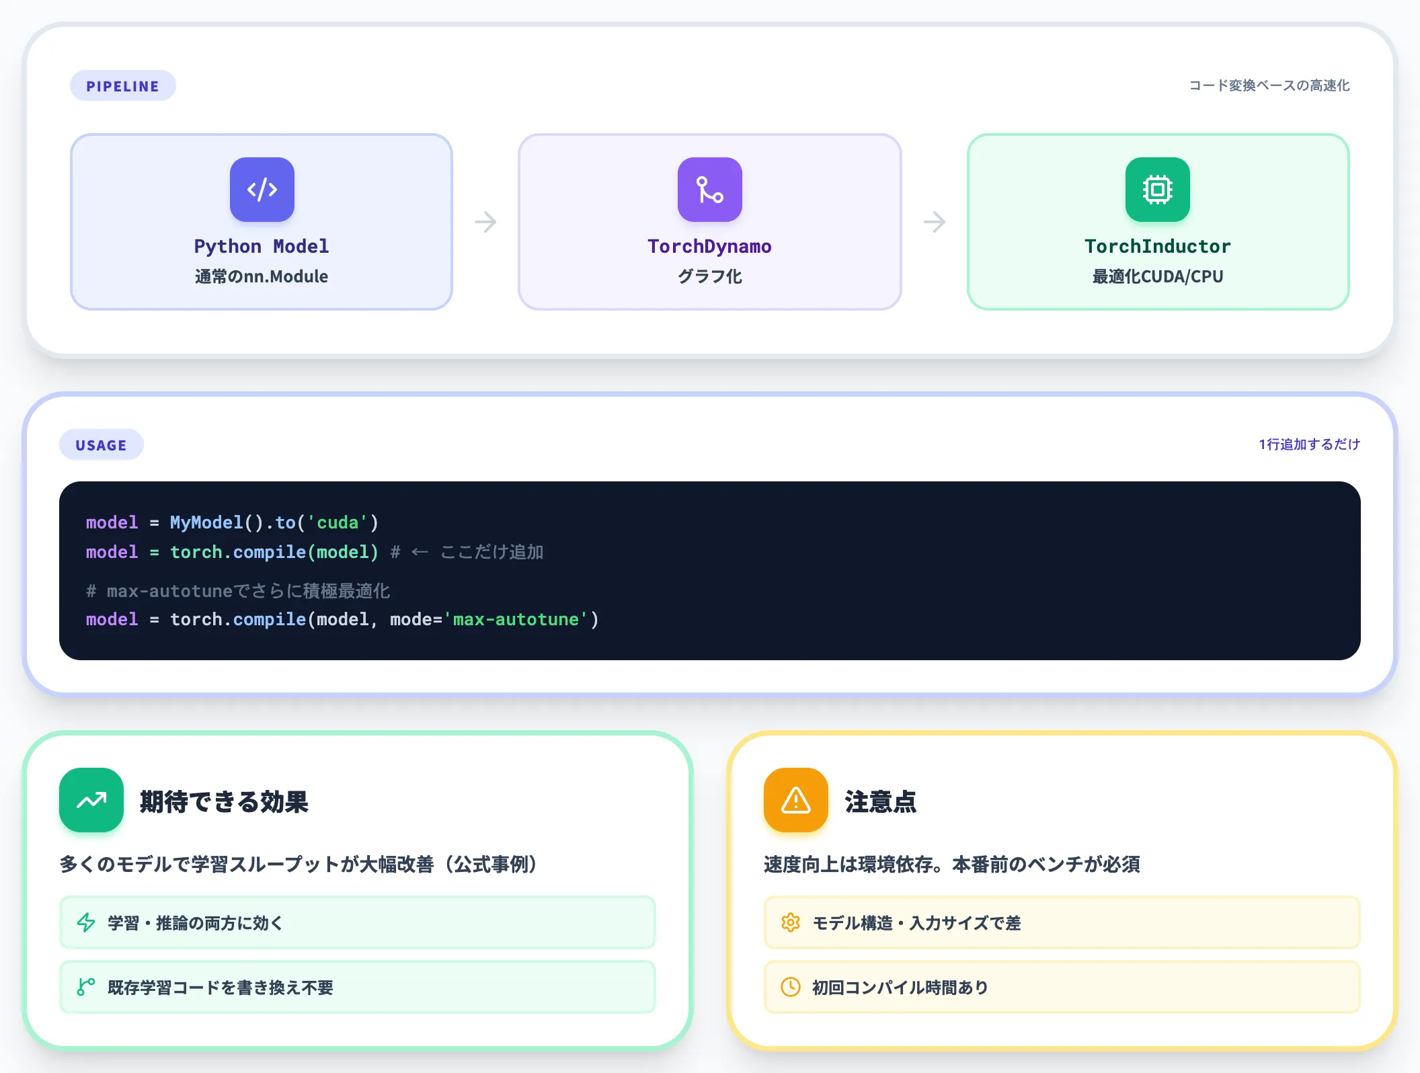Click the text 多くのモデルで学習スループットが大幅改善

(298, 864)
